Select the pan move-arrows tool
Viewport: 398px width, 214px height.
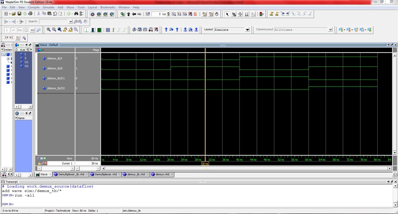[240, 14]
